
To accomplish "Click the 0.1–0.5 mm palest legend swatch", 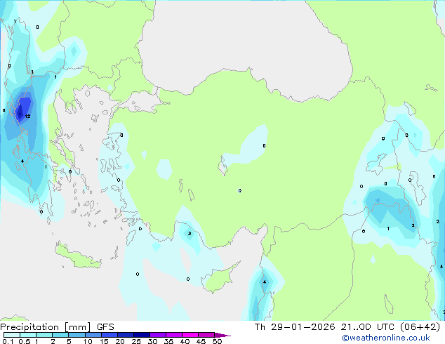I will 12,335.
